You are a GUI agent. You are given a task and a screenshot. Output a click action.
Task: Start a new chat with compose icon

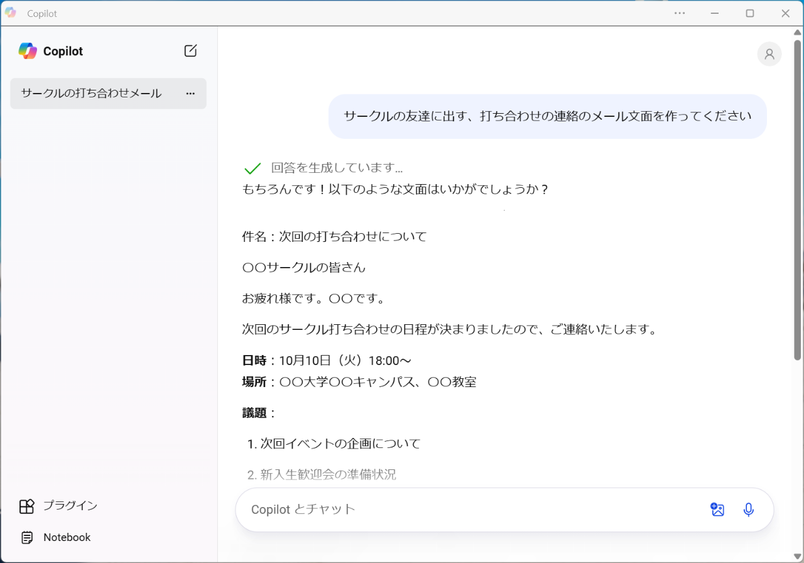[x=190, y=51]
